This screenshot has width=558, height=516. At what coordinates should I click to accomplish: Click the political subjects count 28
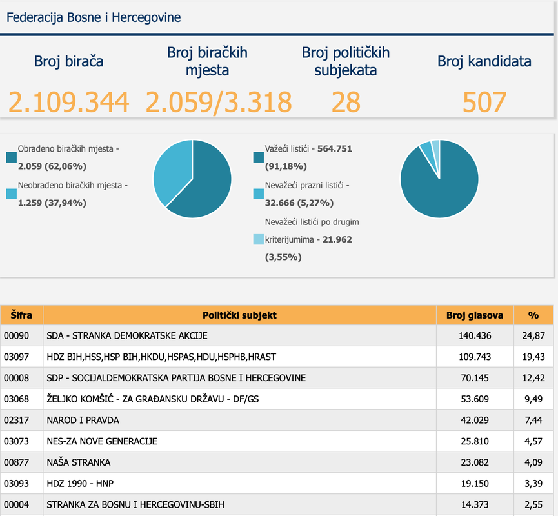point(346,102)
